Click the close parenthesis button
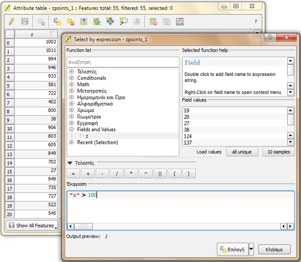 (189, 174)
